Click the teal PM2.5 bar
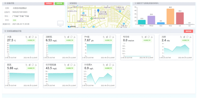 click(x=142, y=22)
